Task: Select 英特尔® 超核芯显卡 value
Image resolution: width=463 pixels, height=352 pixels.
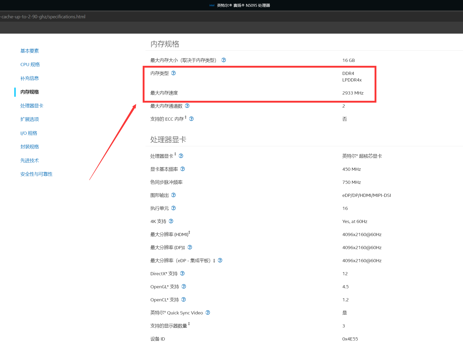Action: click(362, 156)
